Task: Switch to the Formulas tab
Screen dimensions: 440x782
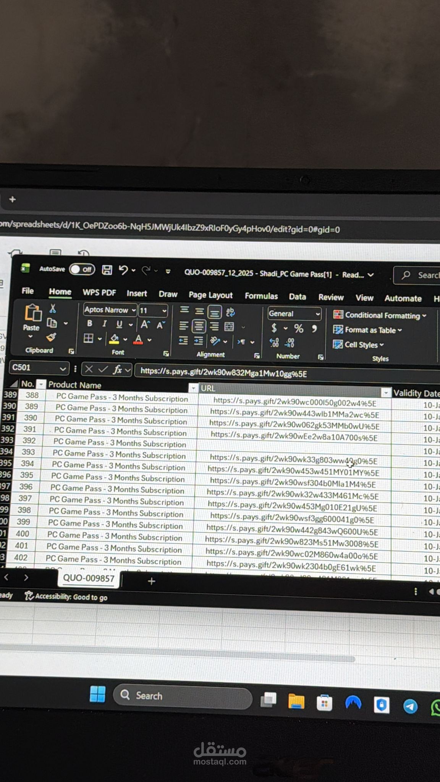Action: (261, 296)
